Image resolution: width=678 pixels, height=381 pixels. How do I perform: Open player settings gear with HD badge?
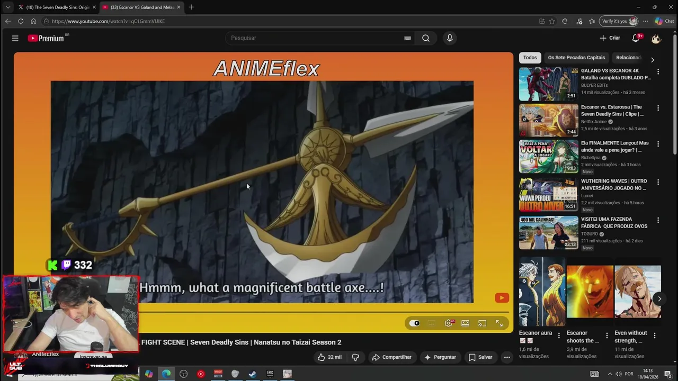coord(449,323)
